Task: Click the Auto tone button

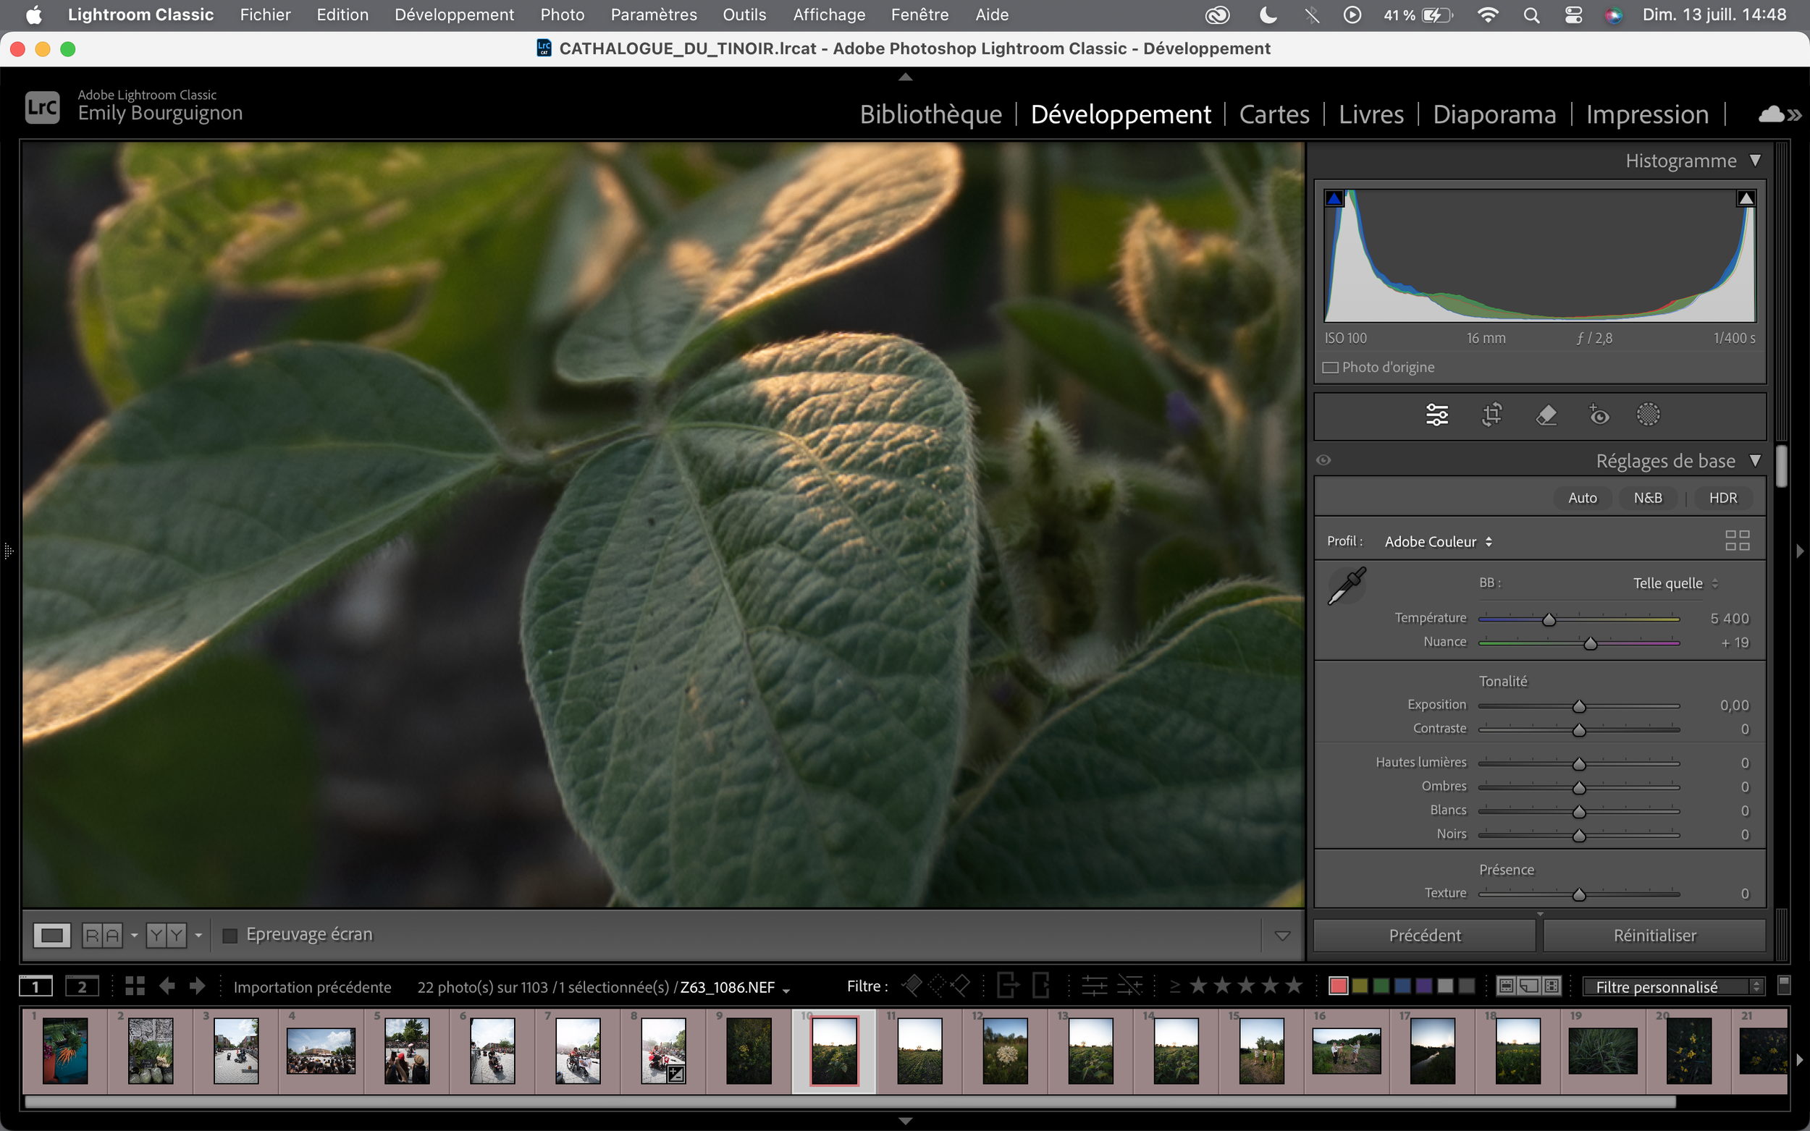Action: (x=1582, y=498)
